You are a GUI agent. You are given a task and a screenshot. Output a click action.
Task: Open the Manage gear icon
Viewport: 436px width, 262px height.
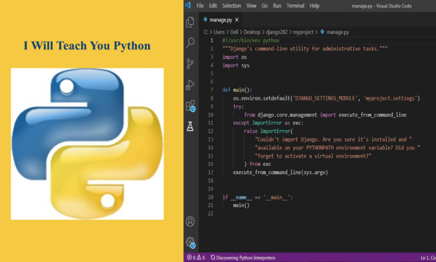190,243
